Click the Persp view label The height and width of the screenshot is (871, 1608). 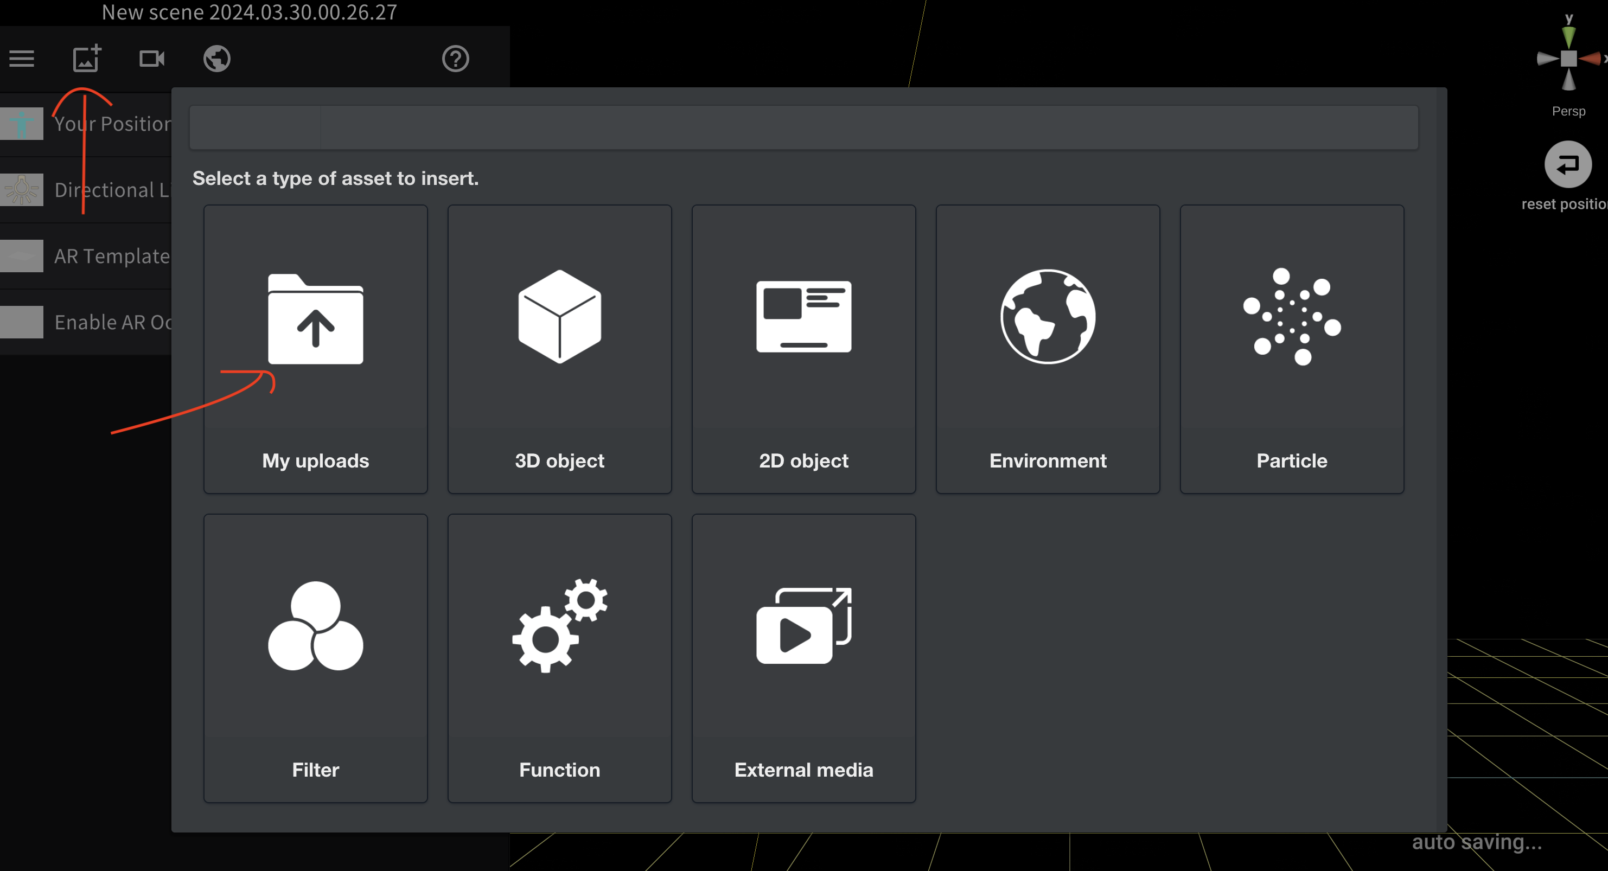point(1568,111)
